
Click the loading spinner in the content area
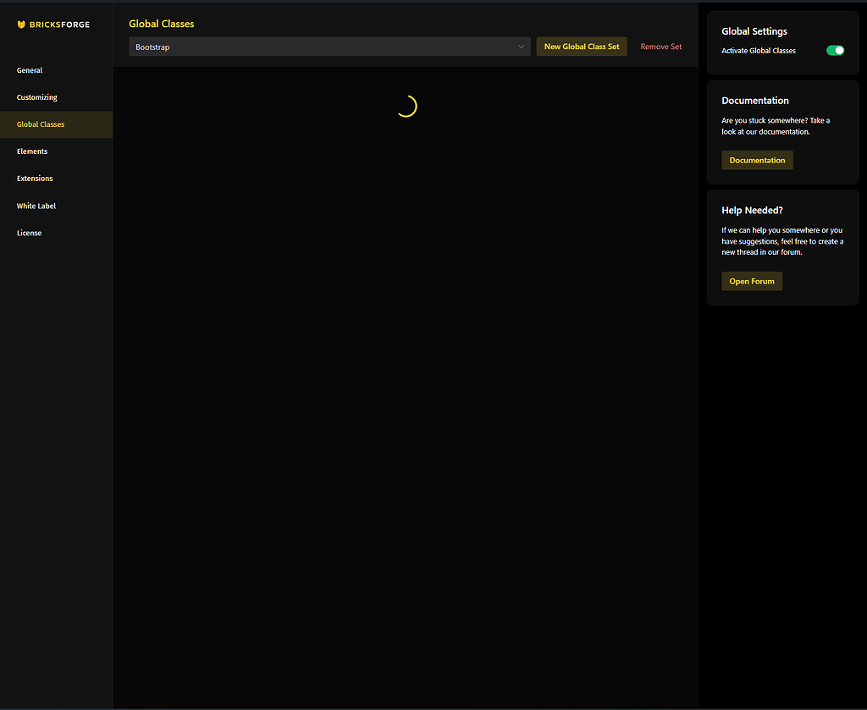407,107
